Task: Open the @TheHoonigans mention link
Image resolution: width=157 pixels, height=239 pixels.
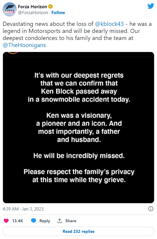Action: point(24,45)
